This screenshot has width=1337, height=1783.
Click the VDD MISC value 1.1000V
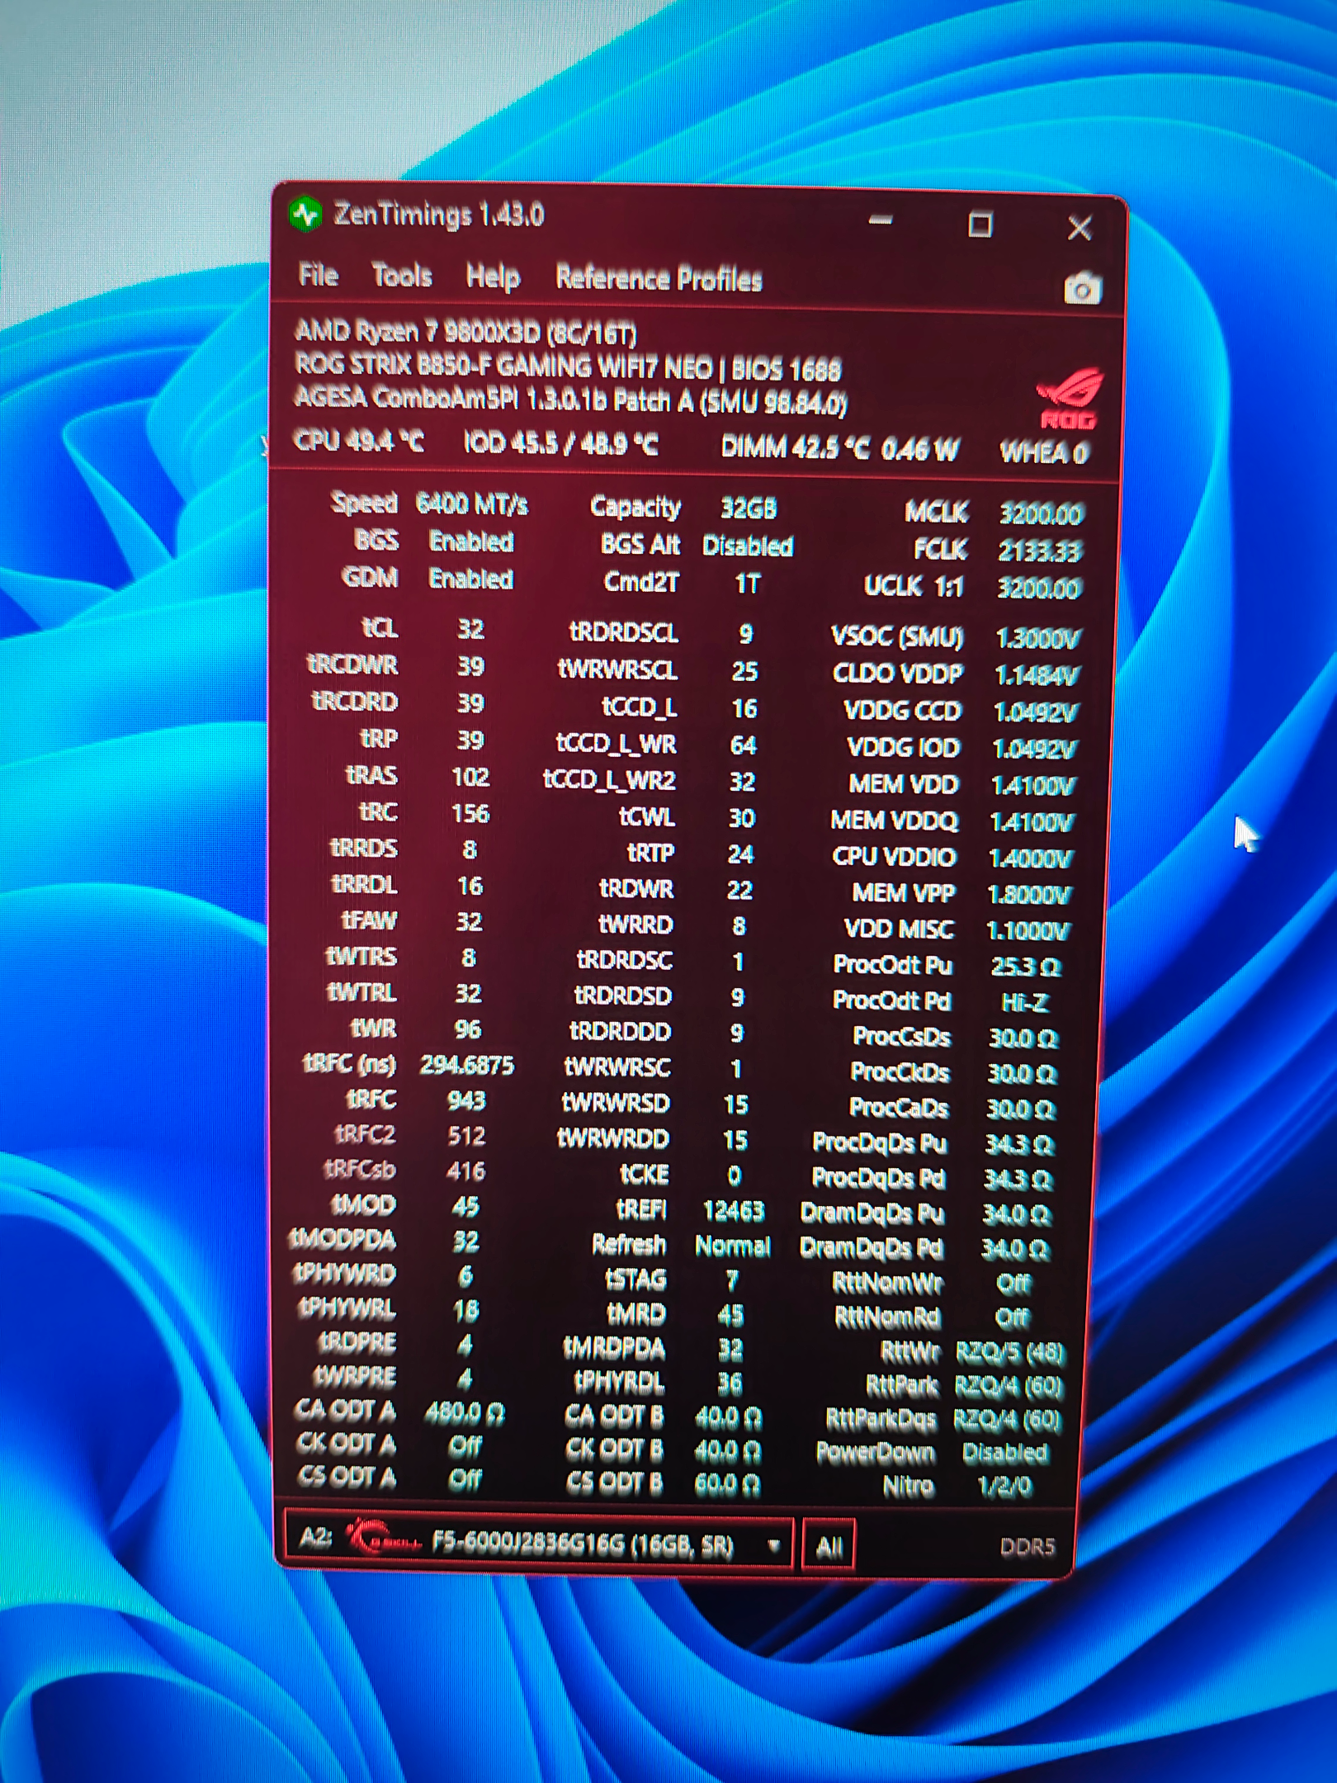(x=1028, y=931)
